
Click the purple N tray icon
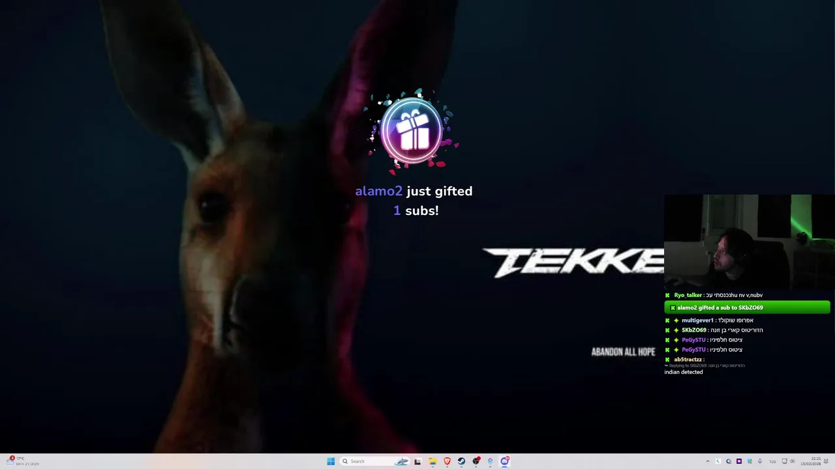pyautogui.click(x=739, y=461)
